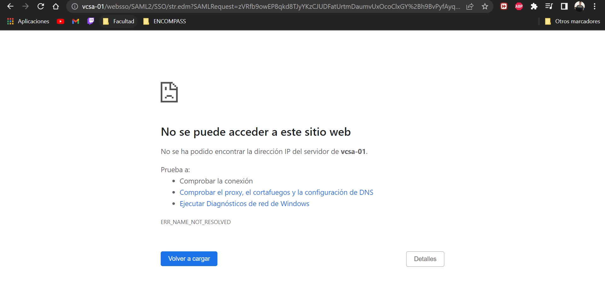The height and width of the screenshot is (301, 605).
Task: Open the Facultad bookmark folder
Action: [x=118, y=21]
